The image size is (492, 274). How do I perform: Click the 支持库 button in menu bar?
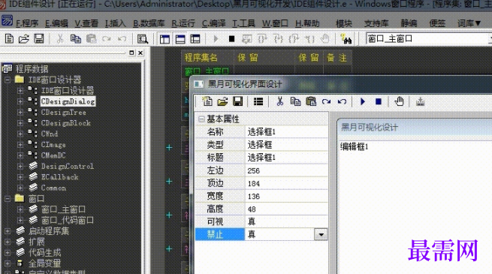[376, 23]
